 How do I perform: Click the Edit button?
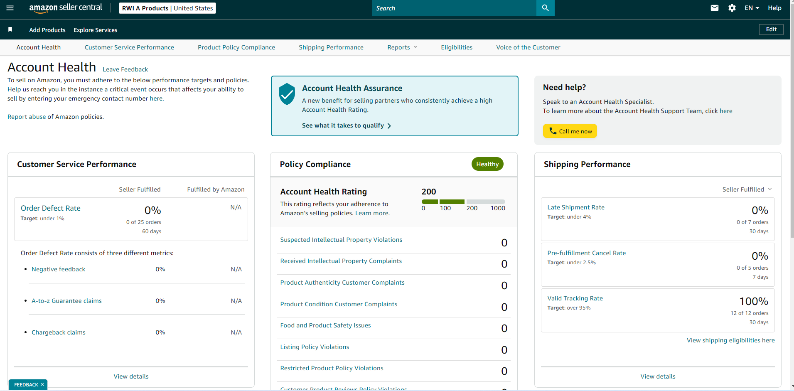point(771,30)
